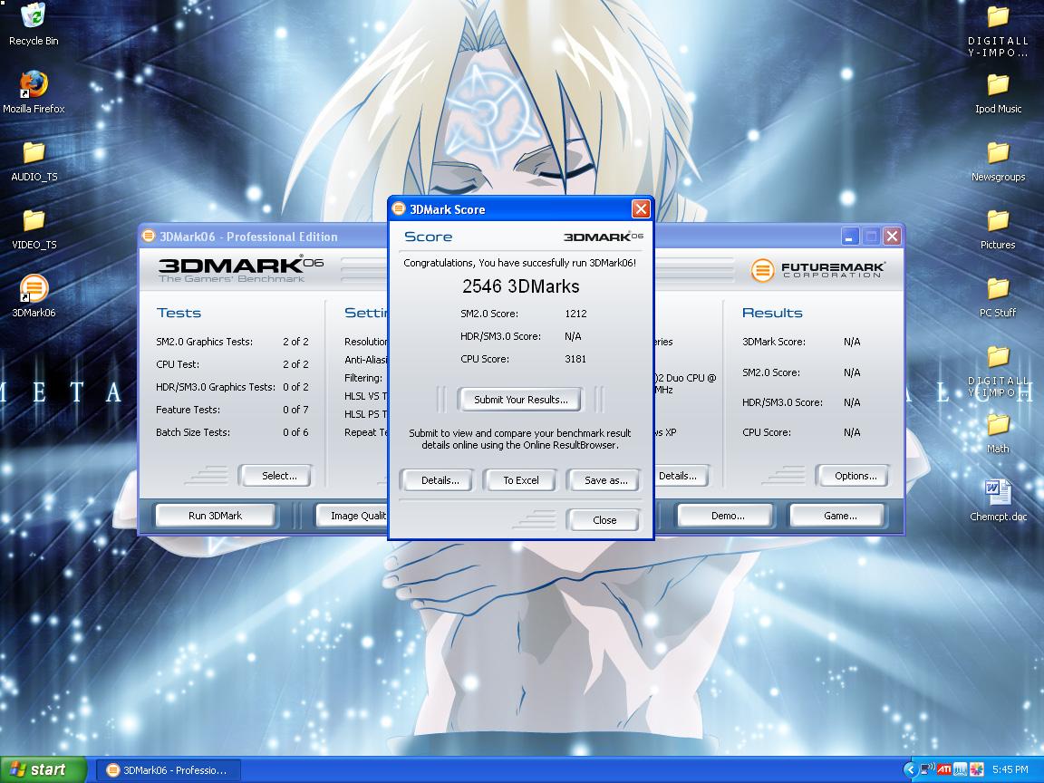This screenshot has width=1044, height=783.
Task: Select the Newsgroups folder icon
Action: click(x=998, y=161)
